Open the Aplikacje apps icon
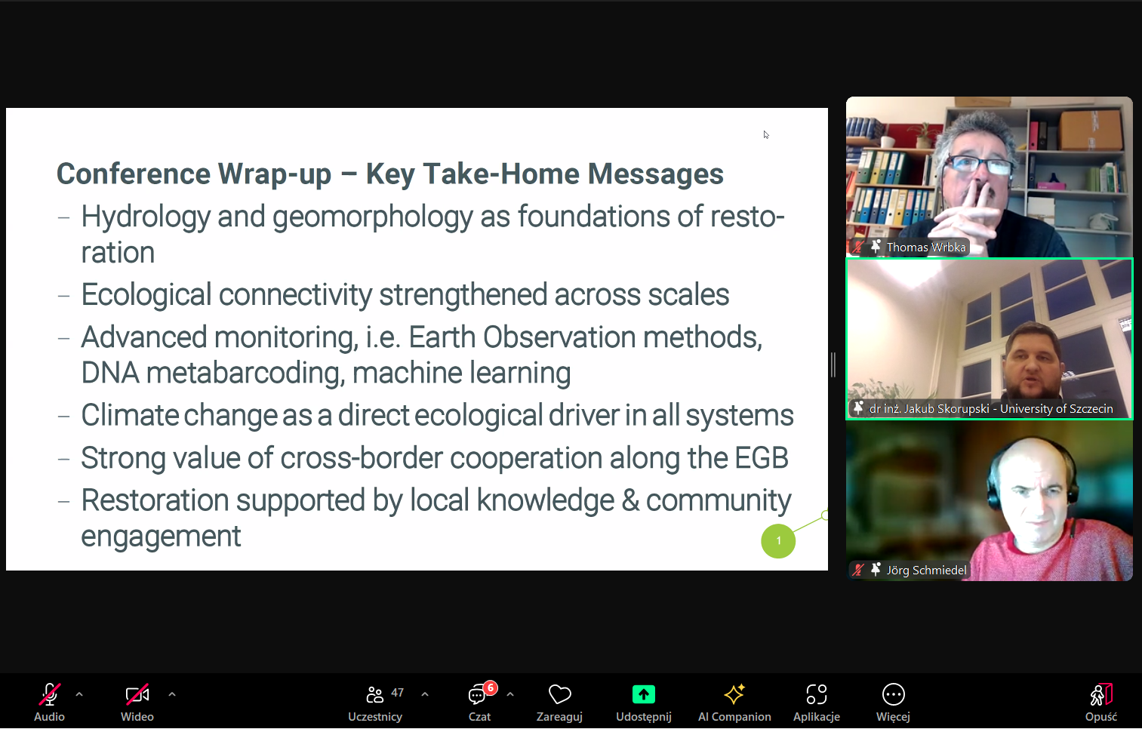 click(816, 694)
